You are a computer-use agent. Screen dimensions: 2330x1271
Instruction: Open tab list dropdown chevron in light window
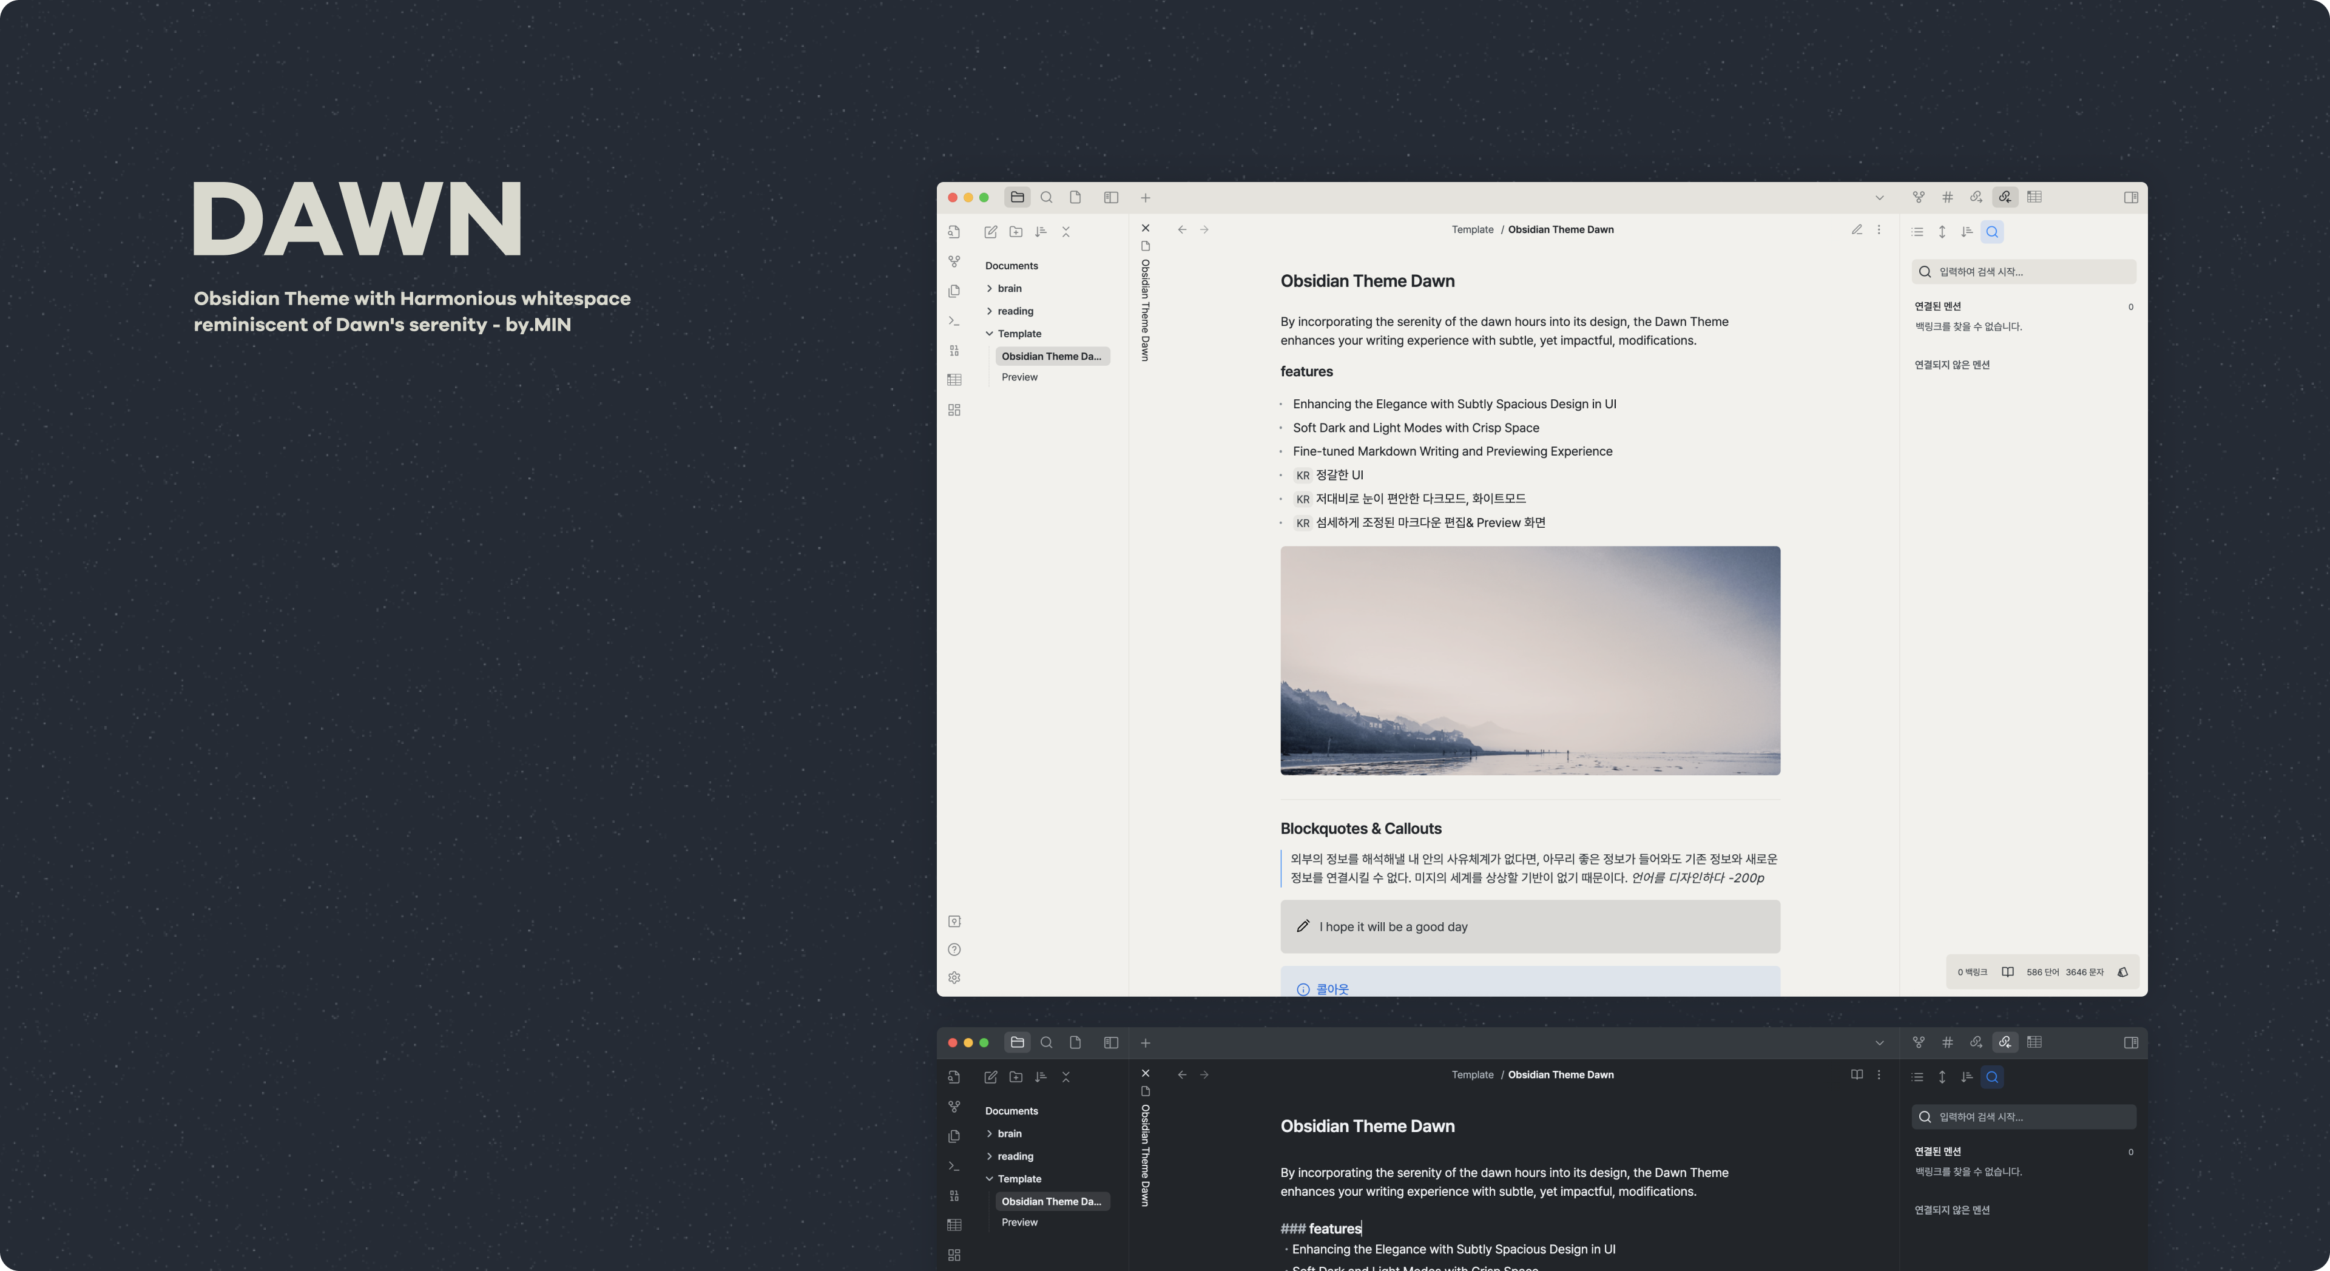tap(1880, 197)
